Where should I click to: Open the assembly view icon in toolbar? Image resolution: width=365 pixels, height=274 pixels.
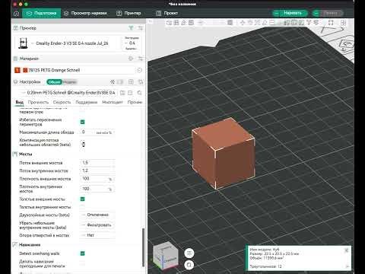tap(344, 23)
